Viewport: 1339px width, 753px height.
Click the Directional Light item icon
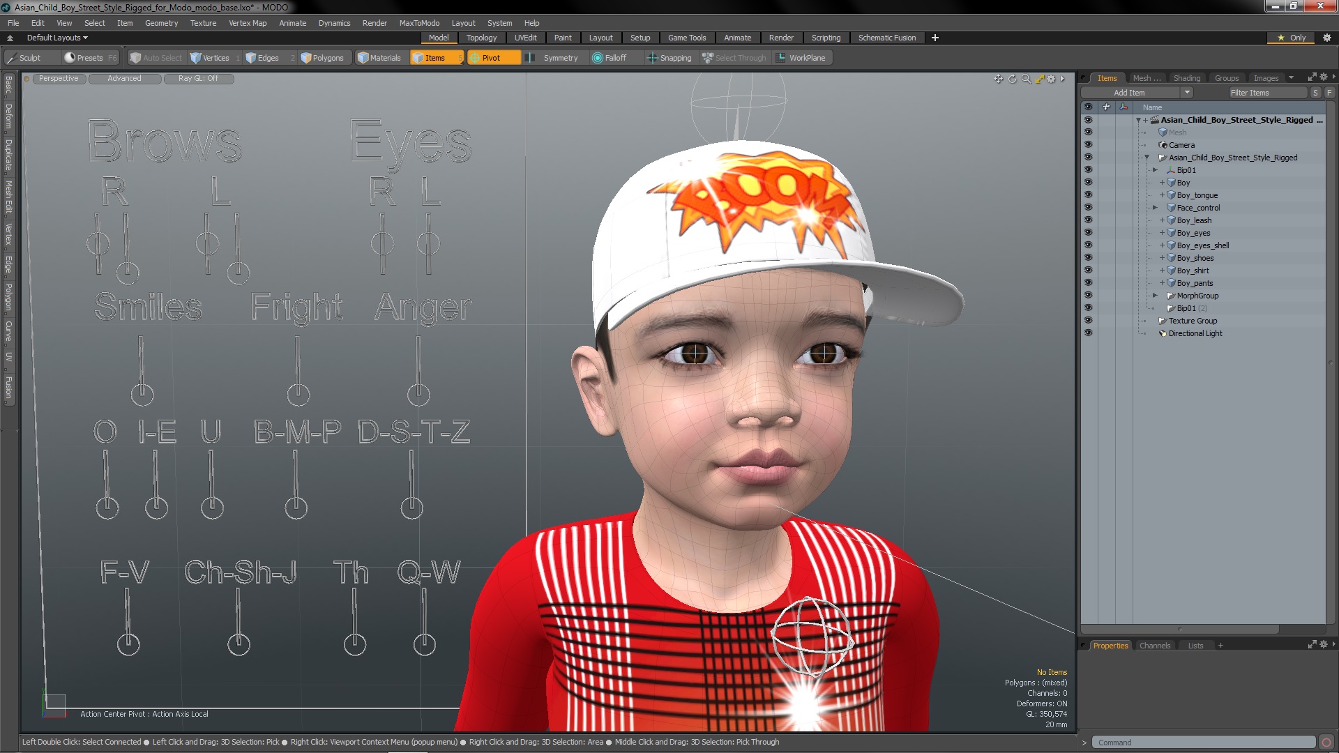1163,333
